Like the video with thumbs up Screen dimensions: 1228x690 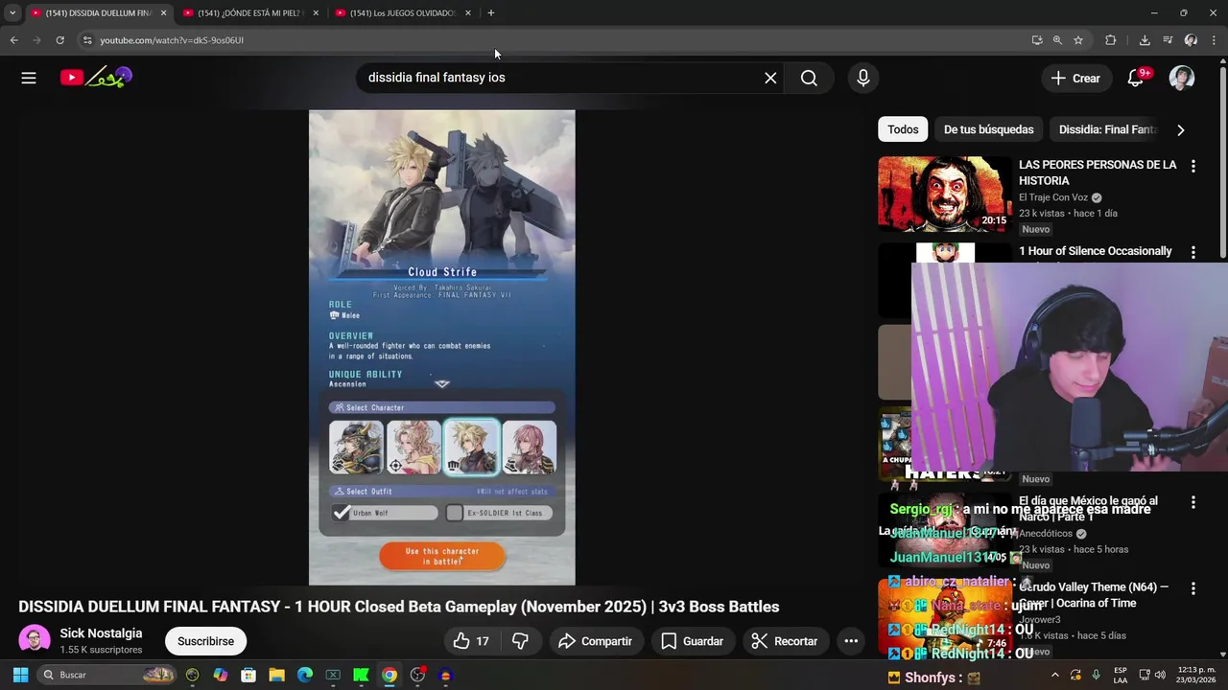[x=472, y=641]
